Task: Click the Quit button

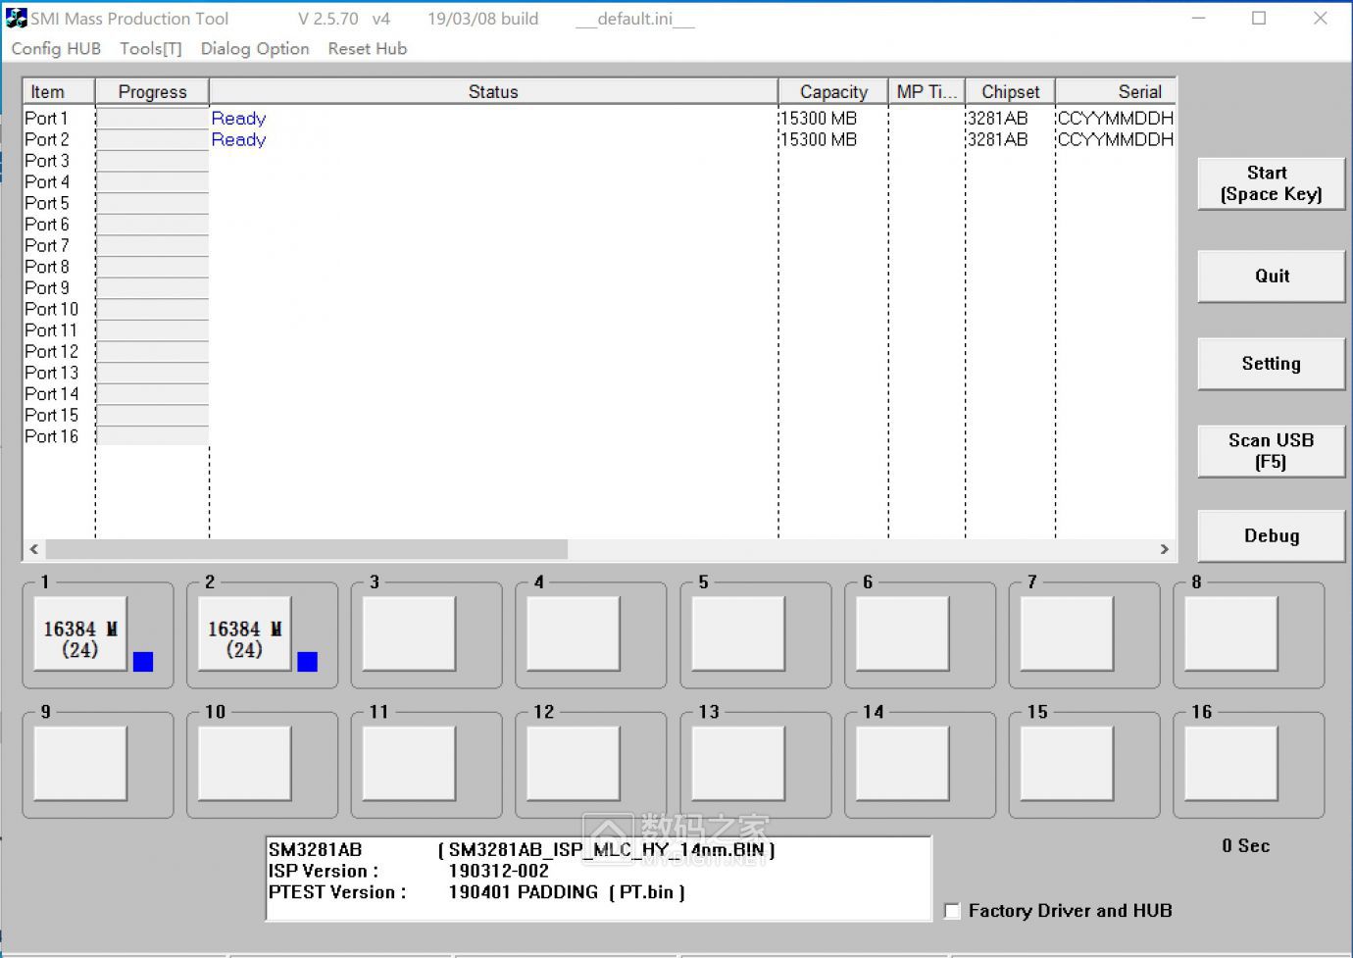Action: tap(1271, 276)
